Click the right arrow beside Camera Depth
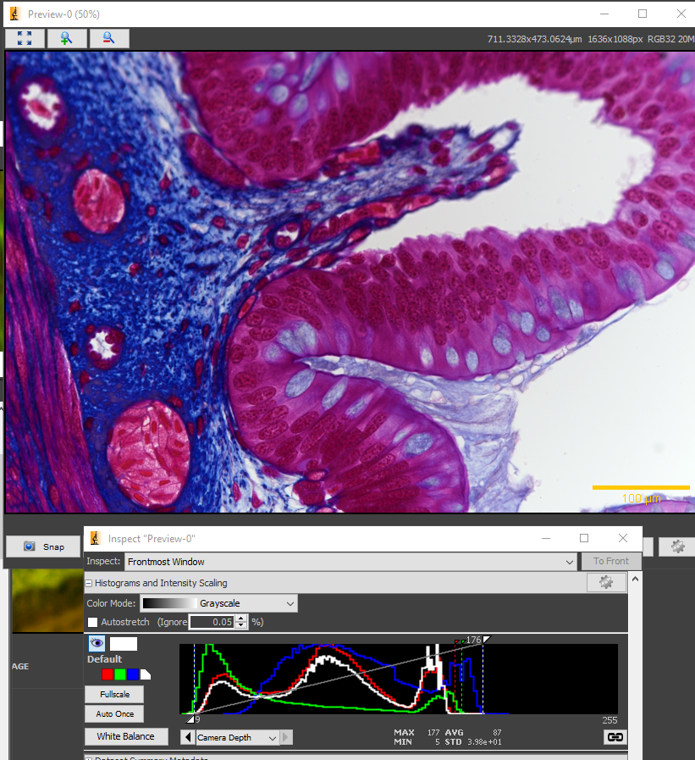Screen dimensions: 695x760 [286, 737]
